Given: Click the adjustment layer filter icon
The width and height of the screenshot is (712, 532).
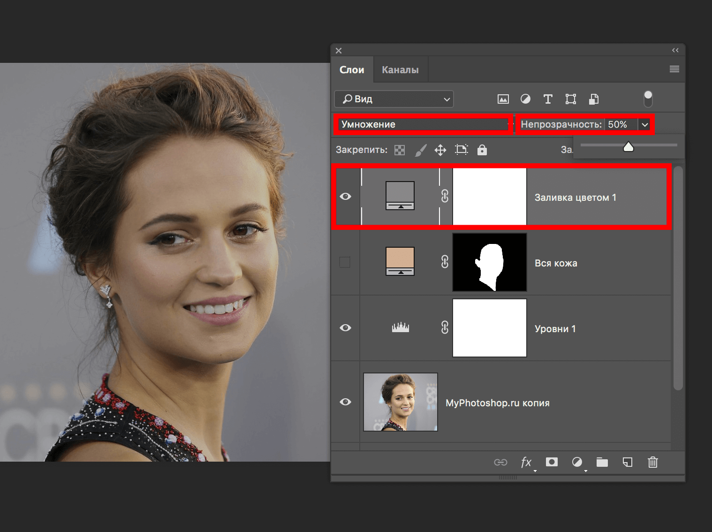Looking at the screenshot, I should pos(525,99).
